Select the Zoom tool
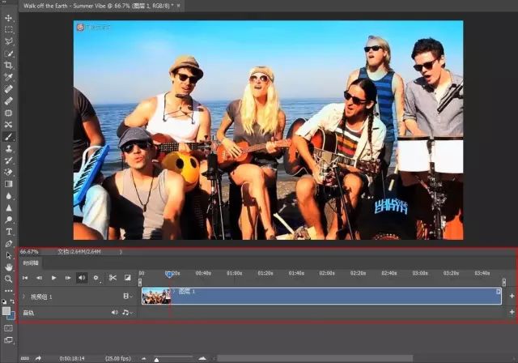This screenshot has height=363, width=518. coord(9,279)
